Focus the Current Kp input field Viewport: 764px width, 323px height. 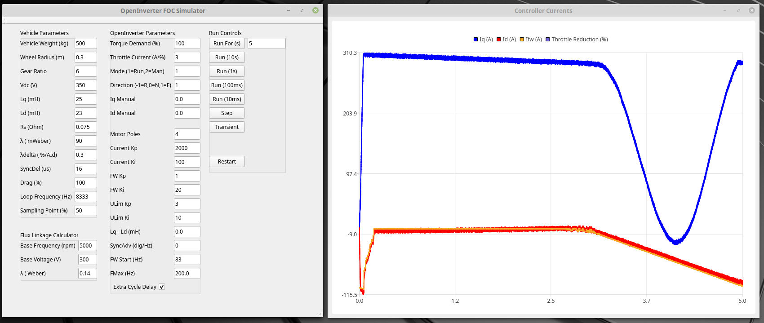pos(187,148)
